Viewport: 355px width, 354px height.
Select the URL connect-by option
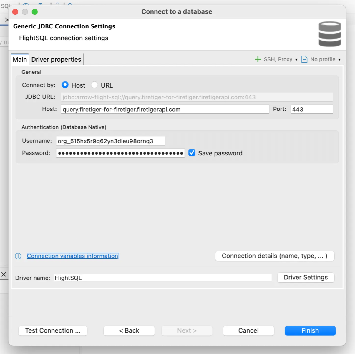(x=94, y=85)
